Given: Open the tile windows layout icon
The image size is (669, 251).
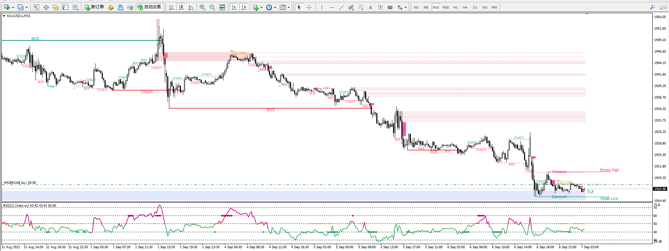Looking at the screenshot, I should pos(222,7).
